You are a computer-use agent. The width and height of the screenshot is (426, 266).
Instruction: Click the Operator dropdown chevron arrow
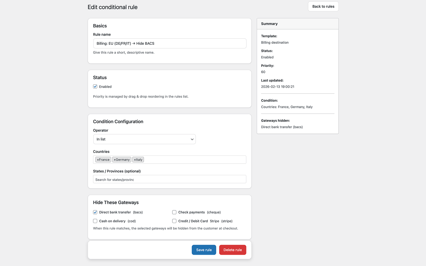[x=192, y=139]
